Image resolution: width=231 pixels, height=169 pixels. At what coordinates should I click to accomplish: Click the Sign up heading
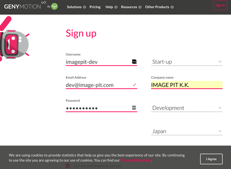click(x=81, y=34)
